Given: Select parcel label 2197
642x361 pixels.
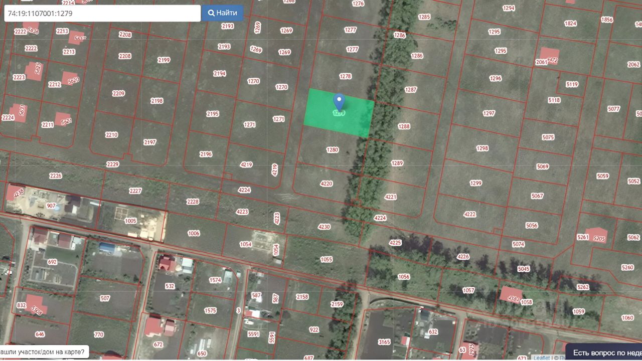Looking at the screenshot, I should (150, 142).
